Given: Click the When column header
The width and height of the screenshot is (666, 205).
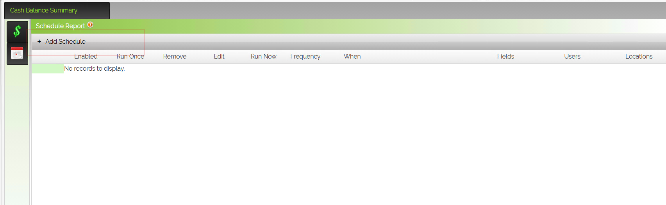Looking at the screenshot, I should point(352,57).
